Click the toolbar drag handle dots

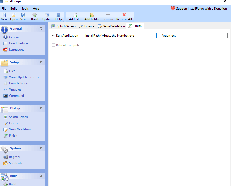point(67,17)
